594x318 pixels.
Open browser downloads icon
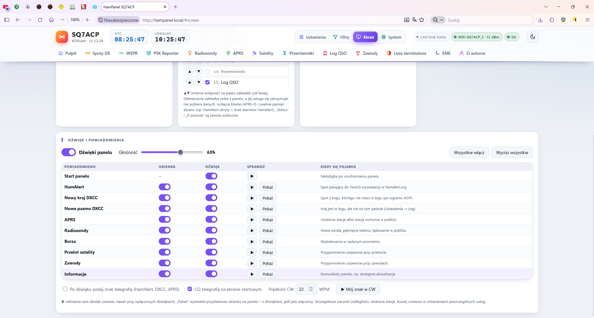tap(540, 20)
